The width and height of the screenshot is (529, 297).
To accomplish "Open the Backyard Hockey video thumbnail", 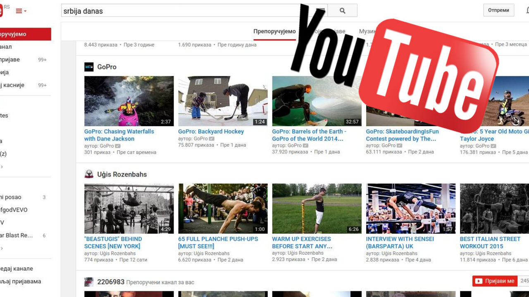I will (x=223, y=101).
